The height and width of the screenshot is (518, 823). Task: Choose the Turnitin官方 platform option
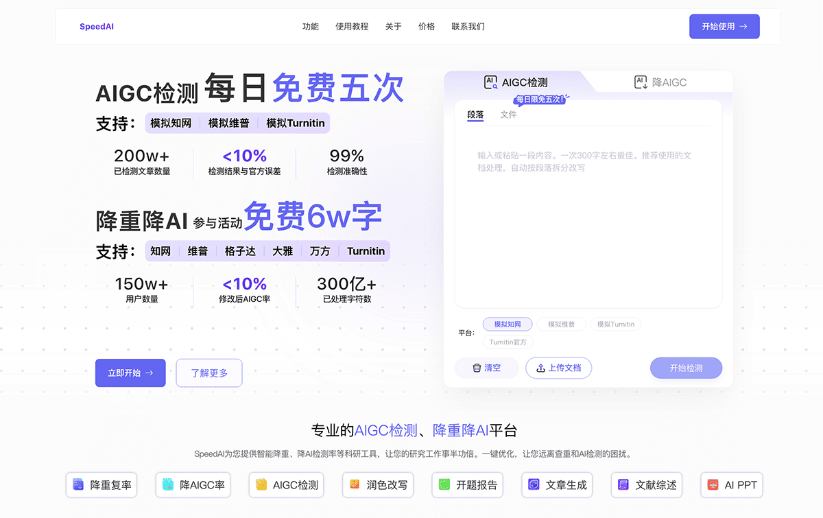click(508, 342)
